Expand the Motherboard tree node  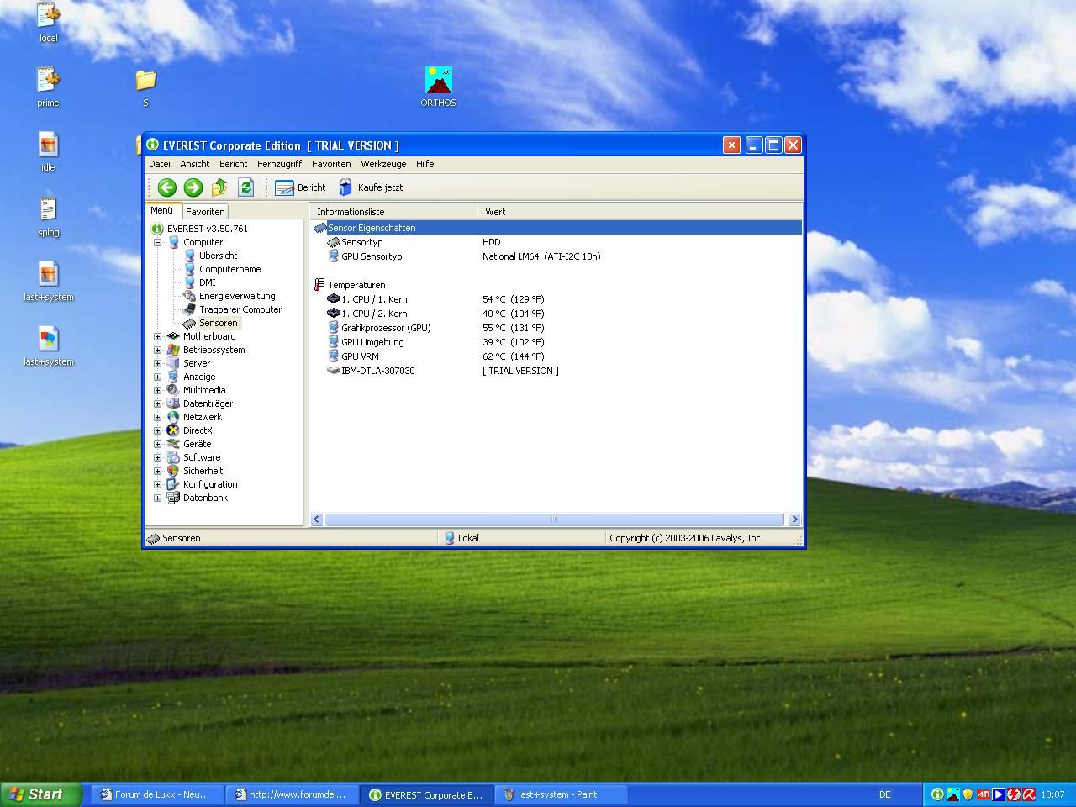click(x=157, y=336)
